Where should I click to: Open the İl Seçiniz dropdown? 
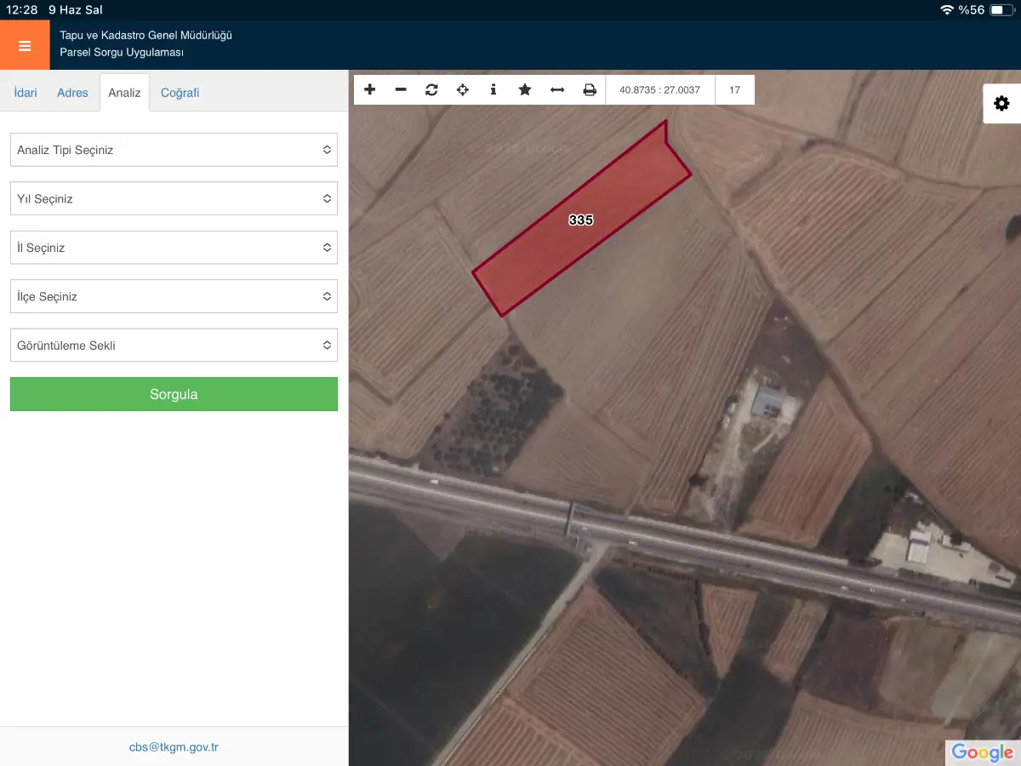point(174,248)
